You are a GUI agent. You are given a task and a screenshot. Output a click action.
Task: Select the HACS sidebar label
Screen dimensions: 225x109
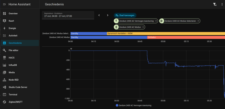click(12, 58)
